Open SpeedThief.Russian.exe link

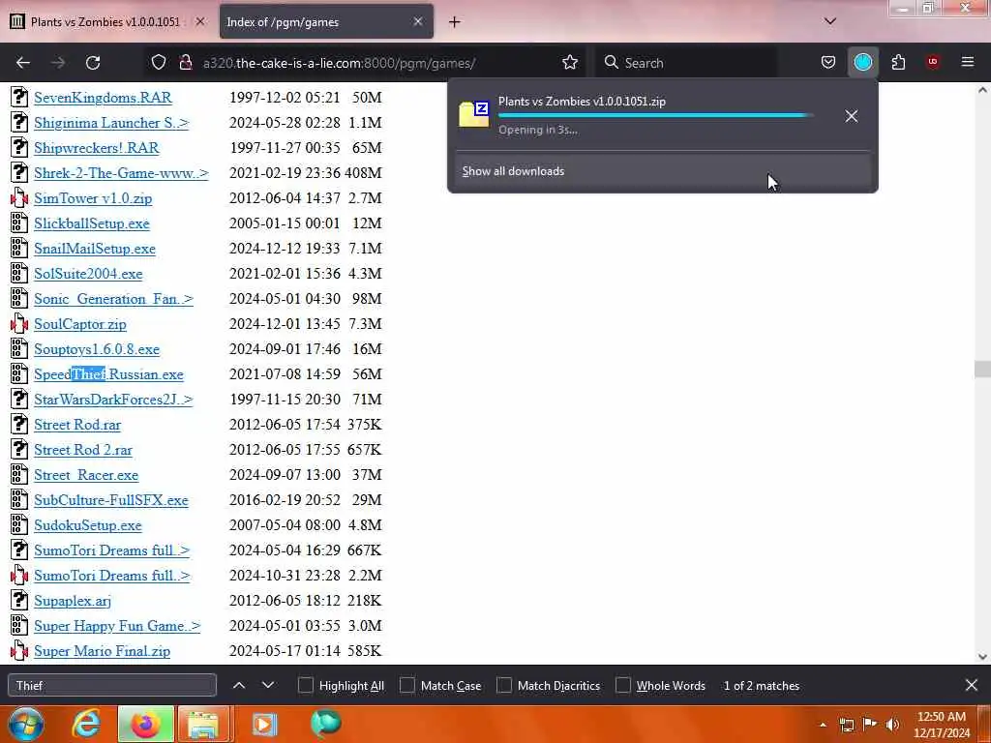point(108,374)
